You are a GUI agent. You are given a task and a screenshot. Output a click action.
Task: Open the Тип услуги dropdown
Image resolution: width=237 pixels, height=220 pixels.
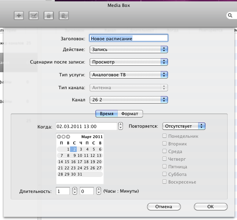point(129,74)
